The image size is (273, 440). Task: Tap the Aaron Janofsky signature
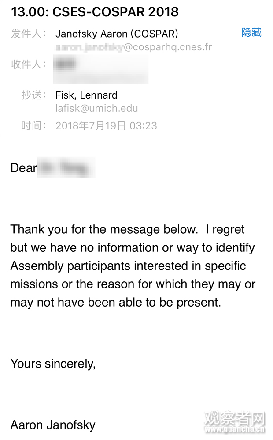pos(53,425)
